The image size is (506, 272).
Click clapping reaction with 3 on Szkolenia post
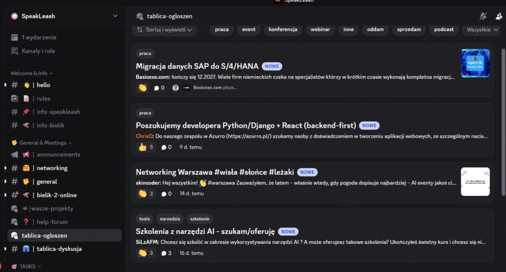[146, 253]
